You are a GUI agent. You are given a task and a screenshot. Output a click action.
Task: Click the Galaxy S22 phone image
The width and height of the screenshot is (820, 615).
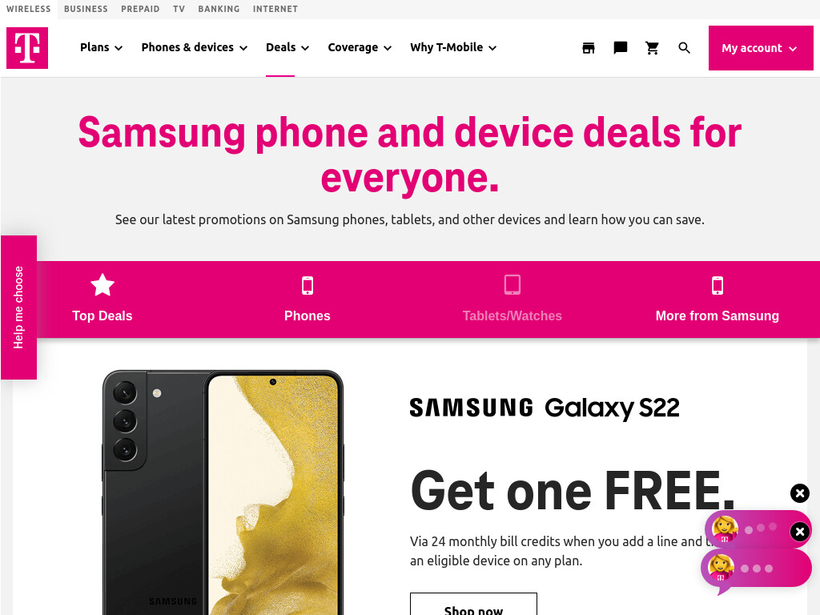223,492
